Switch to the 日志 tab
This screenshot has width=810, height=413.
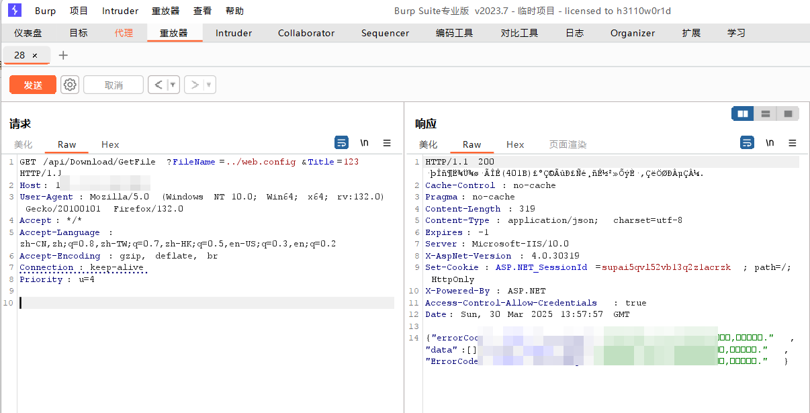pyautogui.click(x=574, y=33)
